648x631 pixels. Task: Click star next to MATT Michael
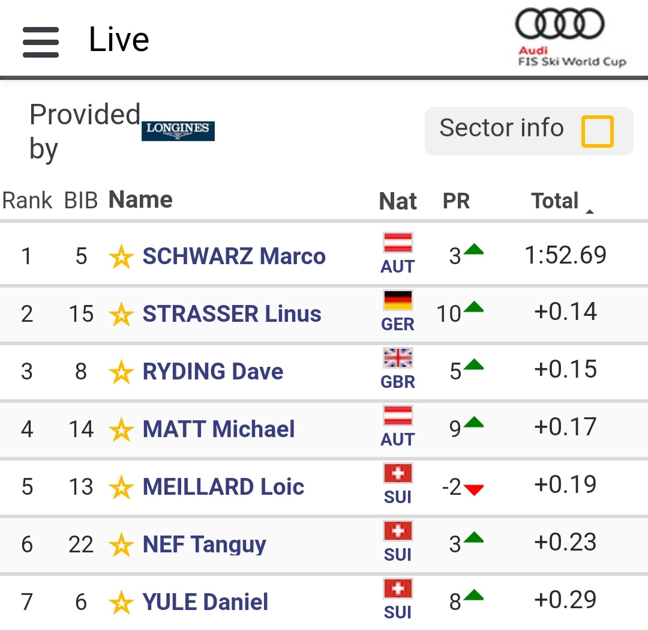click(x=121, y=430)
